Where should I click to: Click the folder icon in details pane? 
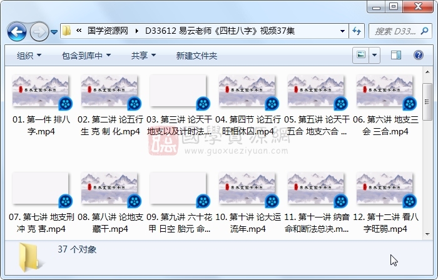tap(29, 257)
